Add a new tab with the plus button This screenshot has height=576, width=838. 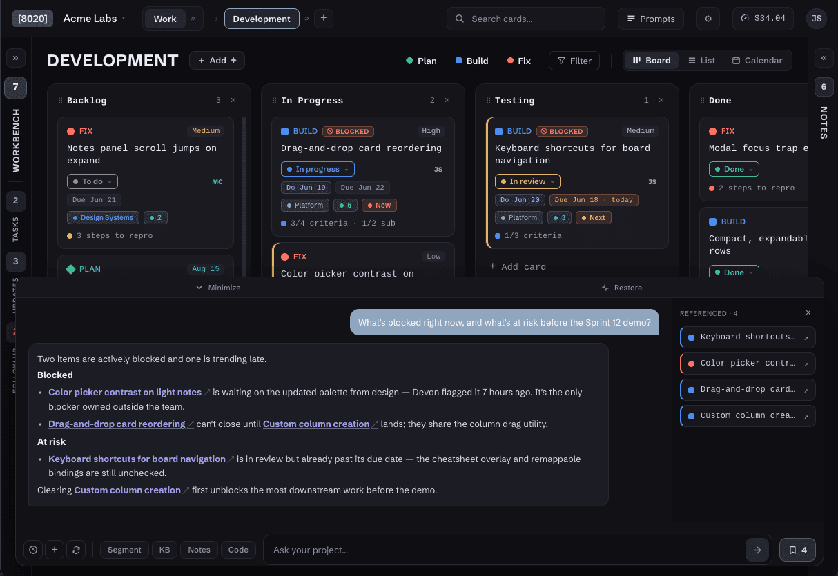(x=324, y=19)
